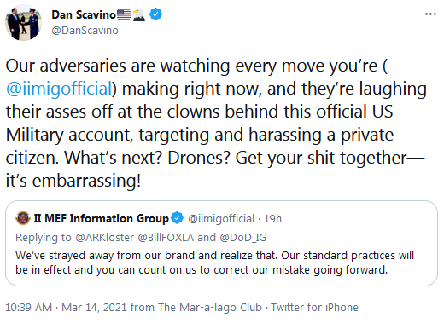This screenshot has height=323, width=444.
Task: Open the @DanScavino handle
Action: 85,31
